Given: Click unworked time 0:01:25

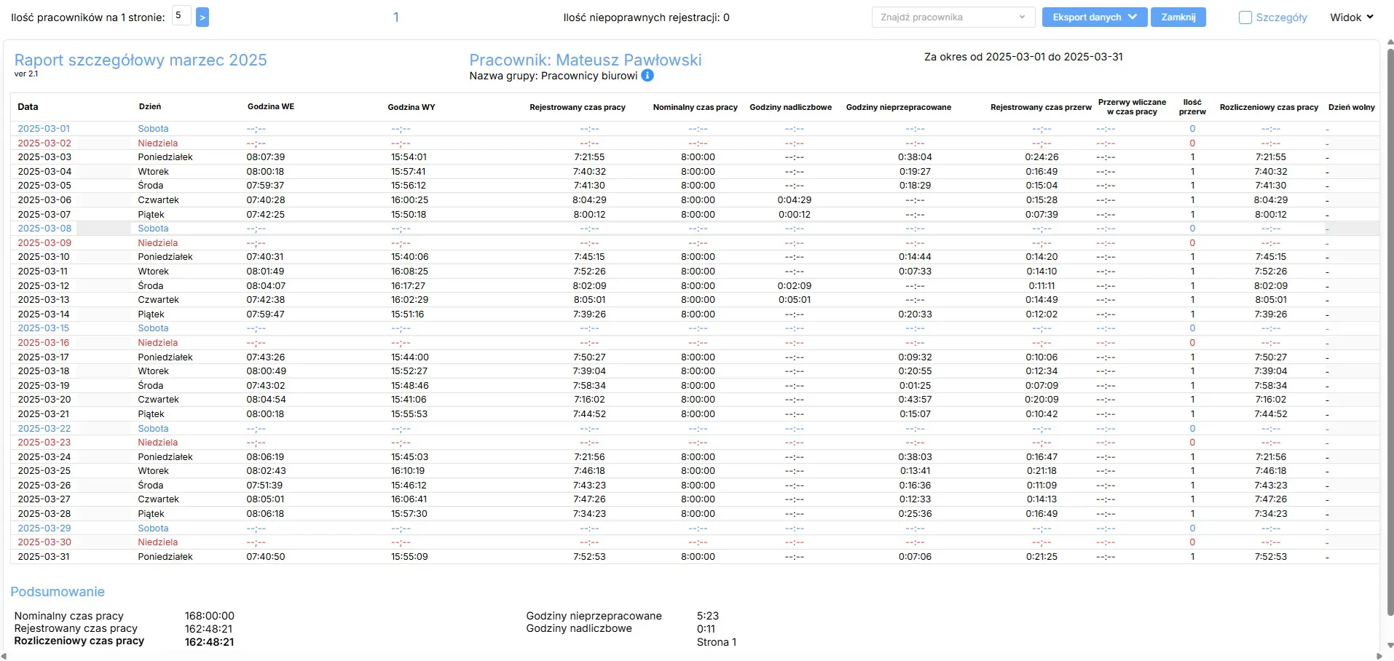Looking at the screenshot, I should (x=915, y=386).
